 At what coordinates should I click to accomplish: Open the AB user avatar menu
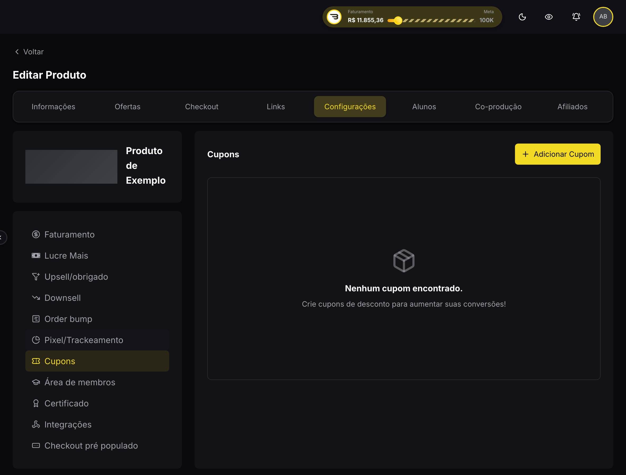pos(603,17)
